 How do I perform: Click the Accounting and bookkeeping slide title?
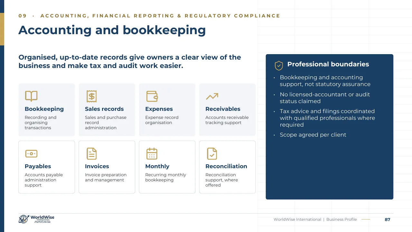point(112,30)
